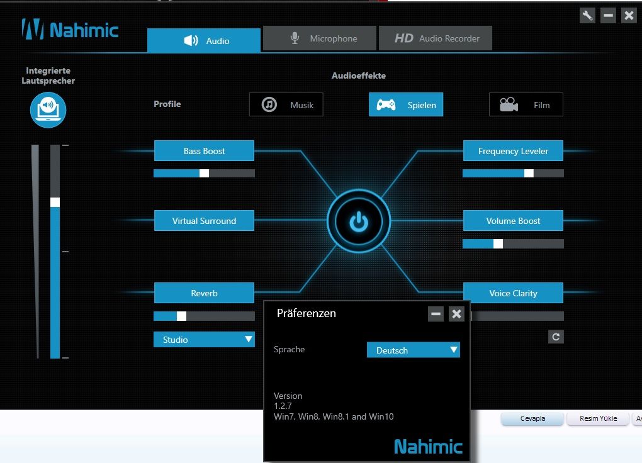Minimize the Nahimic main window
This screenshot has width=642, height=463.
[x=608, y=16]
